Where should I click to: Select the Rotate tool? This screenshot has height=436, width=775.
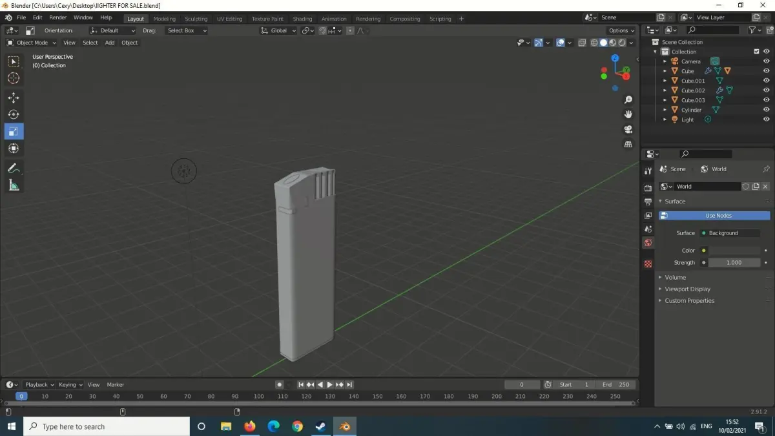(14, 114)
